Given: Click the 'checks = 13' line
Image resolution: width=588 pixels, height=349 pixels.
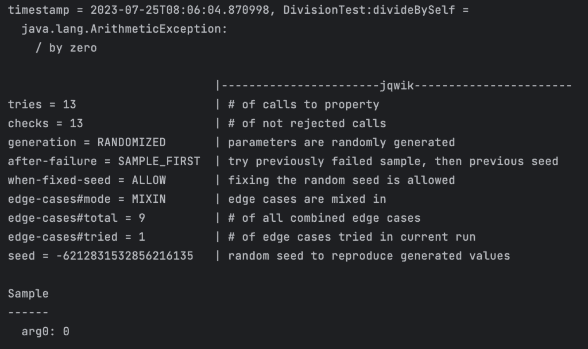Looking at the screenshot, I should [45, 124].
